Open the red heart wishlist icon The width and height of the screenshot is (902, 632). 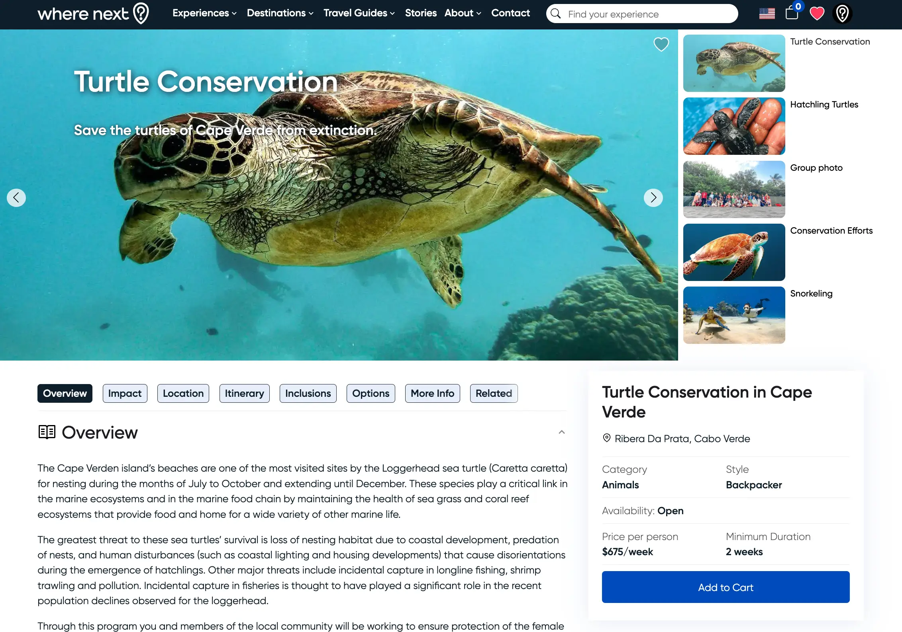pyautogui.click(x=817, y=14)
